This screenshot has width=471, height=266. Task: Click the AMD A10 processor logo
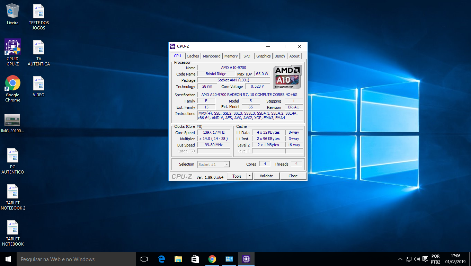[x=287, y=77]
